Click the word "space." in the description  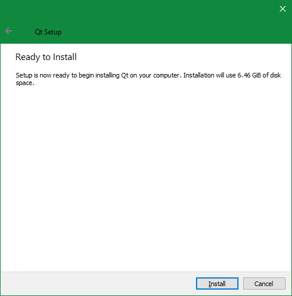click(25, 83)
